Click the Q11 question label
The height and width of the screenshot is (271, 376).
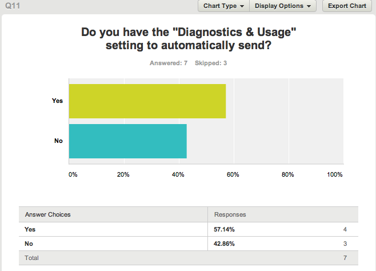[13, 6]
